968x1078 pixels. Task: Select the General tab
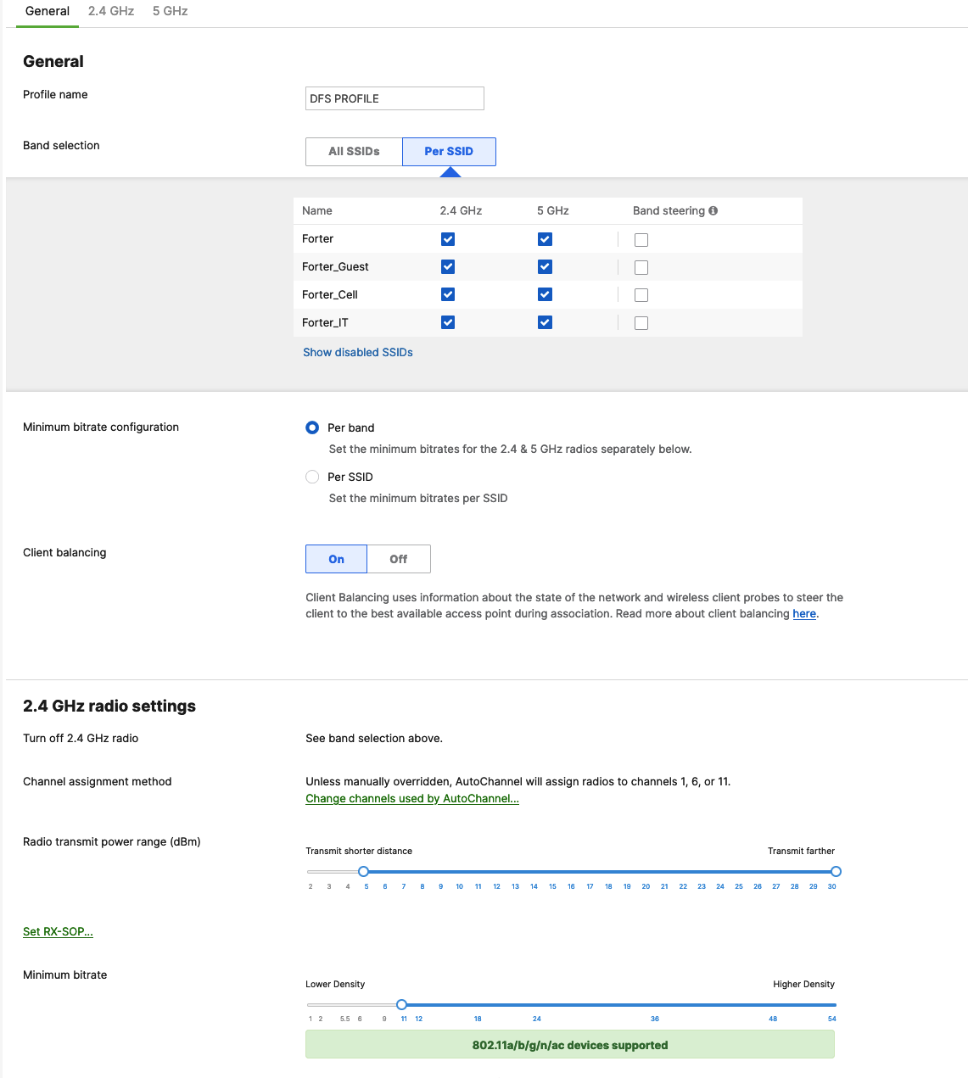click(47, 11)
